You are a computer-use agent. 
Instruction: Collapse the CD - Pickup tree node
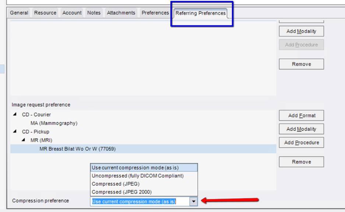pyautogui.click(x=15, y=132)
